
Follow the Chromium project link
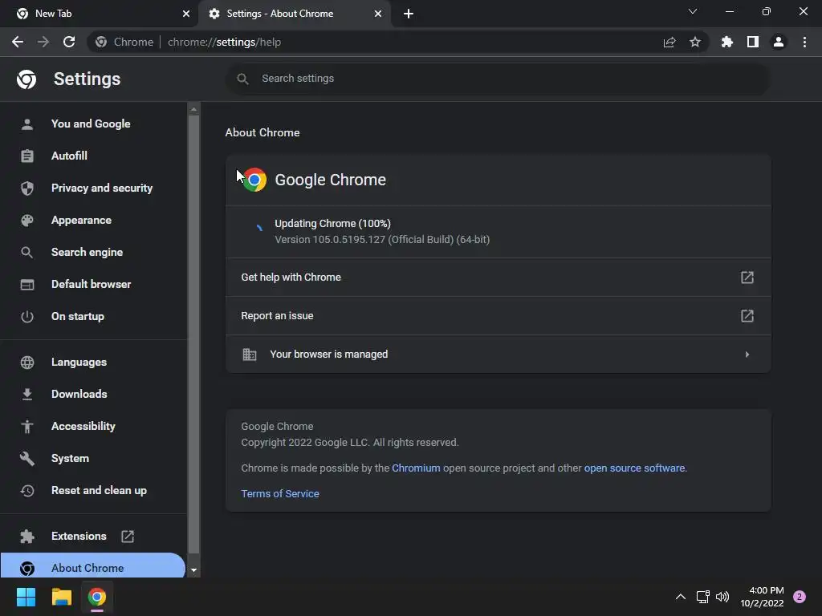tap(416, 468)
